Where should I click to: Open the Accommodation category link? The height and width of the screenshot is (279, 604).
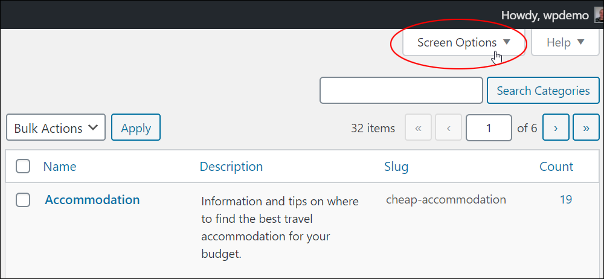tap(92, 200)
